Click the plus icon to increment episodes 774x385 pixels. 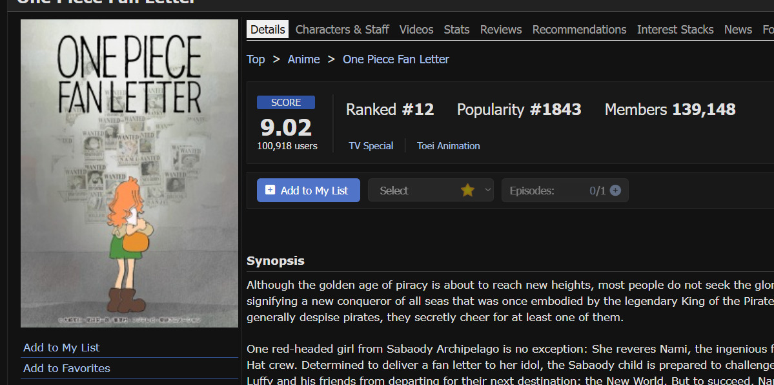[615, 191]
